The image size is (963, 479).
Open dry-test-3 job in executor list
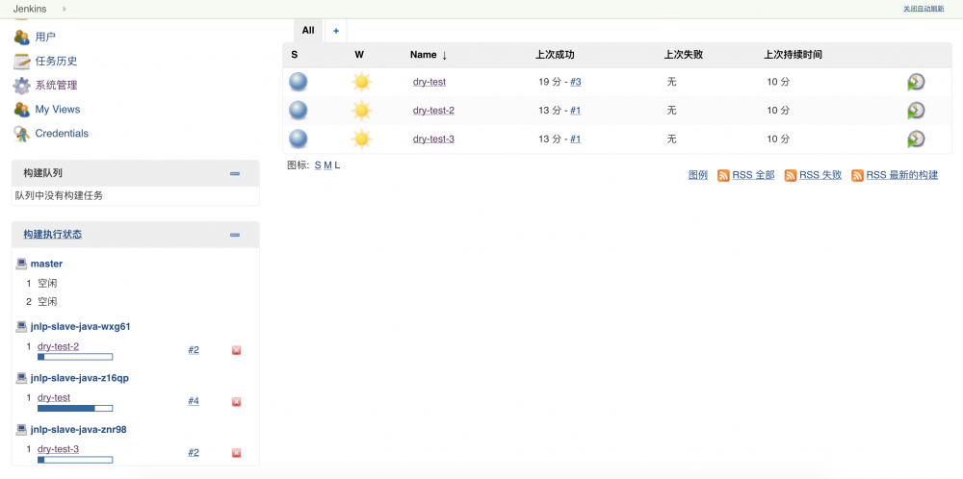click(59, 449)
